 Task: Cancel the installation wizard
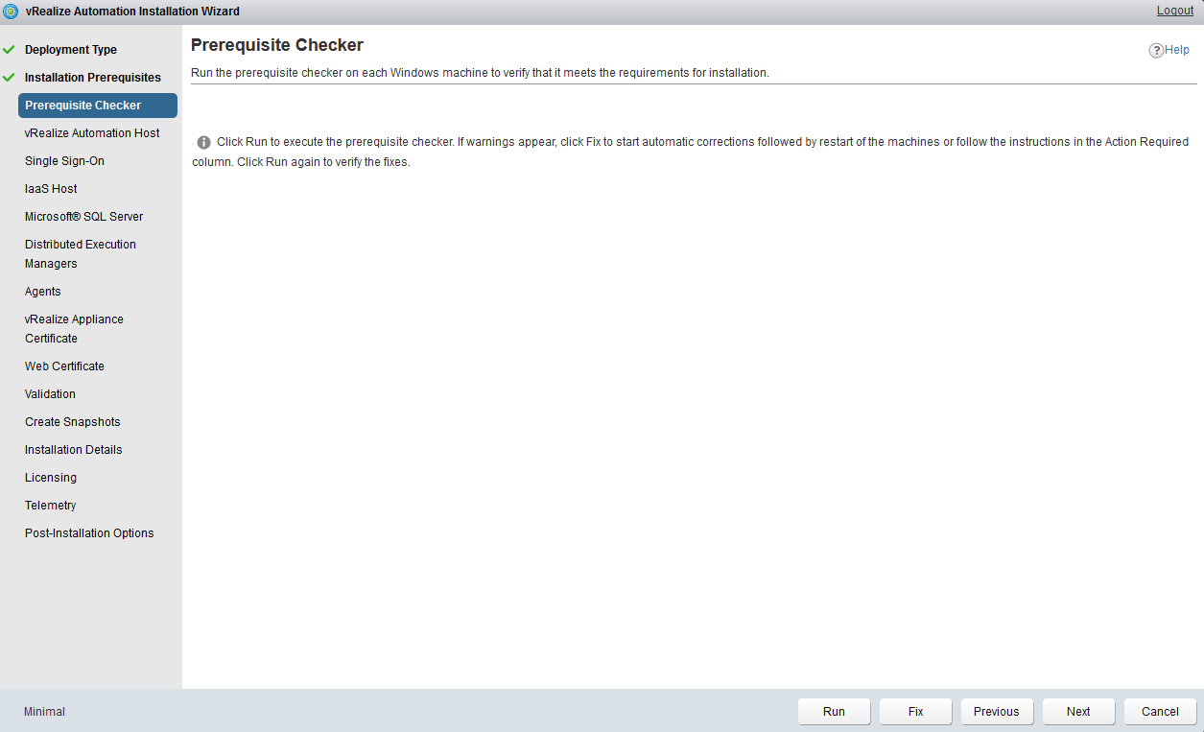click(1160, 712)
